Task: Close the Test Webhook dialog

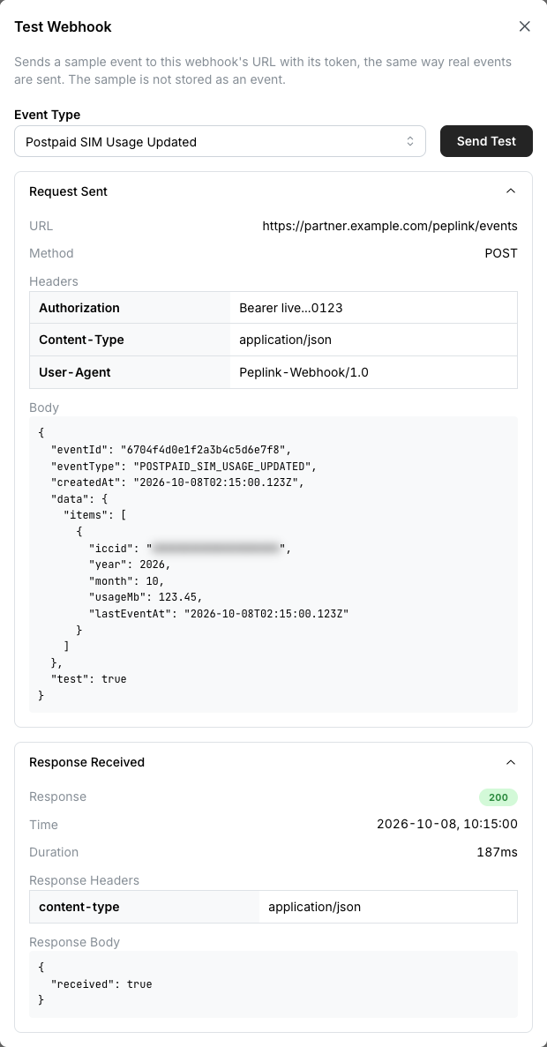Action: (524, 26)
